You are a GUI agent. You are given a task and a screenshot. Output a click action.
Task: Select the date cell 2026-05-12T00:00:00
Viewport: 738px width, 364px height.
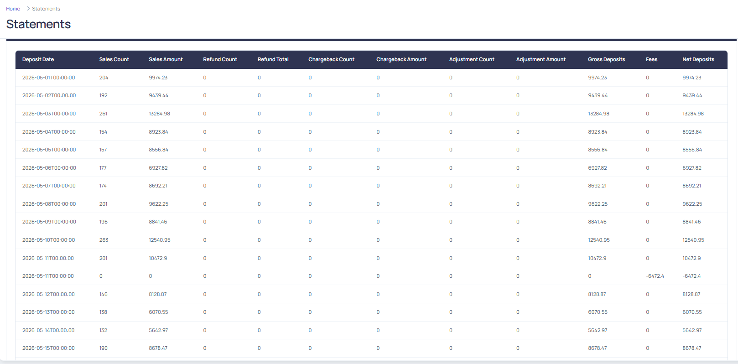coord(48,294)
